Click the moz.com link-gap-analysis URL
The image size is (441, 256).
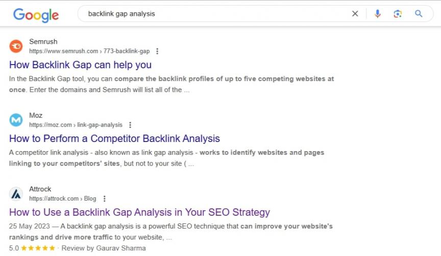(x=76, y=125)
